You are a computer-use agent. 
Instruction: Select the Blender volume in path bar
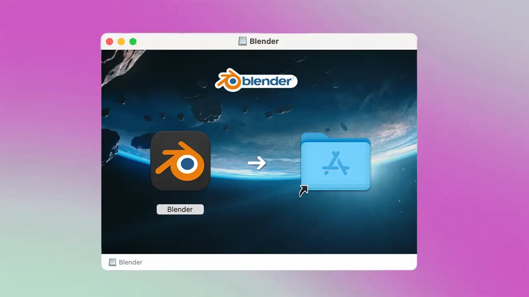click(x=130, y=262)
